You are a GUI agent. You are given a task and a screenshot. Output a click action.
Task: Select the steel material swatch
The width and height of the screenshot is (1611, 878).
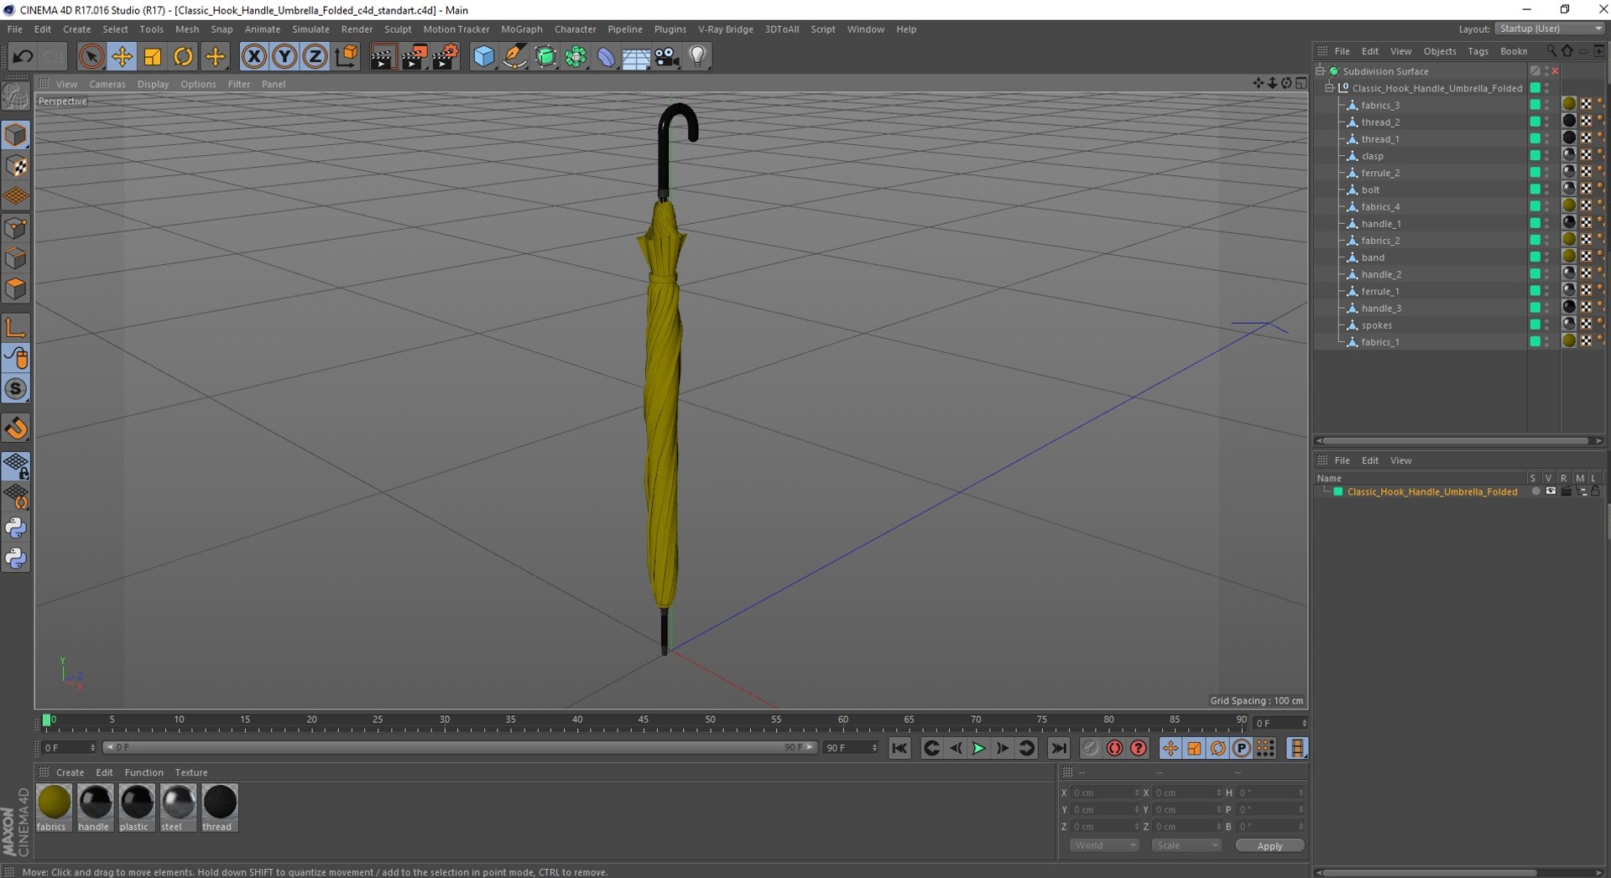coord(178,808)
